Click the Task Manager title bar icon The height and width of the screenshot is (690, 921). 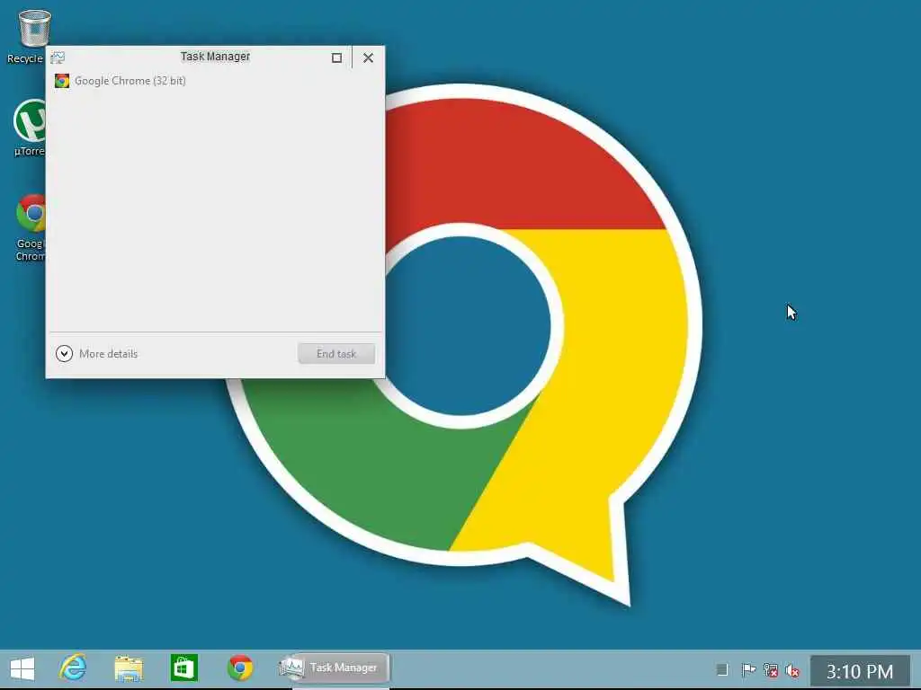click(x=58, y=57)
